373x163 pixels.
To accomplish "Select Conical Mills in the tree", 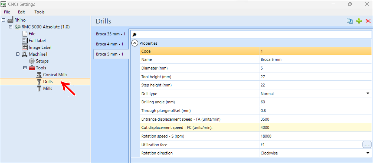I will pos(55,75).
